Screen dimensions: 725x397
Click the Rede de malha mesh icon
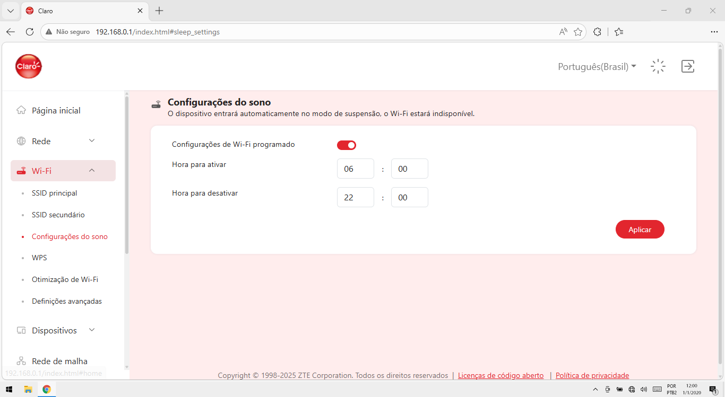tap(21, 361)
